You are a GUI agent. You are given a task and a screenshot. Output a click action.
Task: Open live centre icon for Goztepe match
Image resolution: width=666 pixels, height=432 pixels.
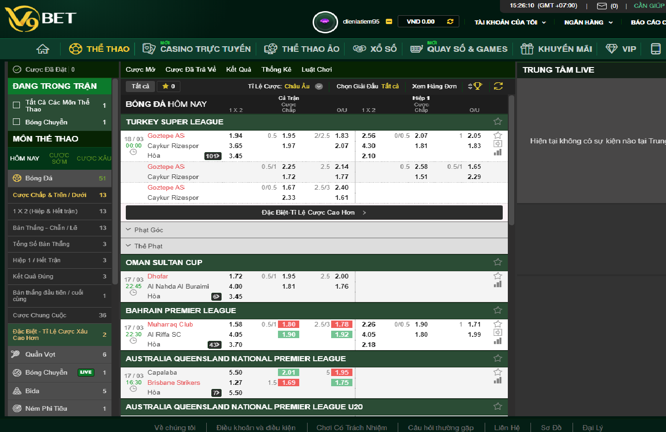(498, 143)
